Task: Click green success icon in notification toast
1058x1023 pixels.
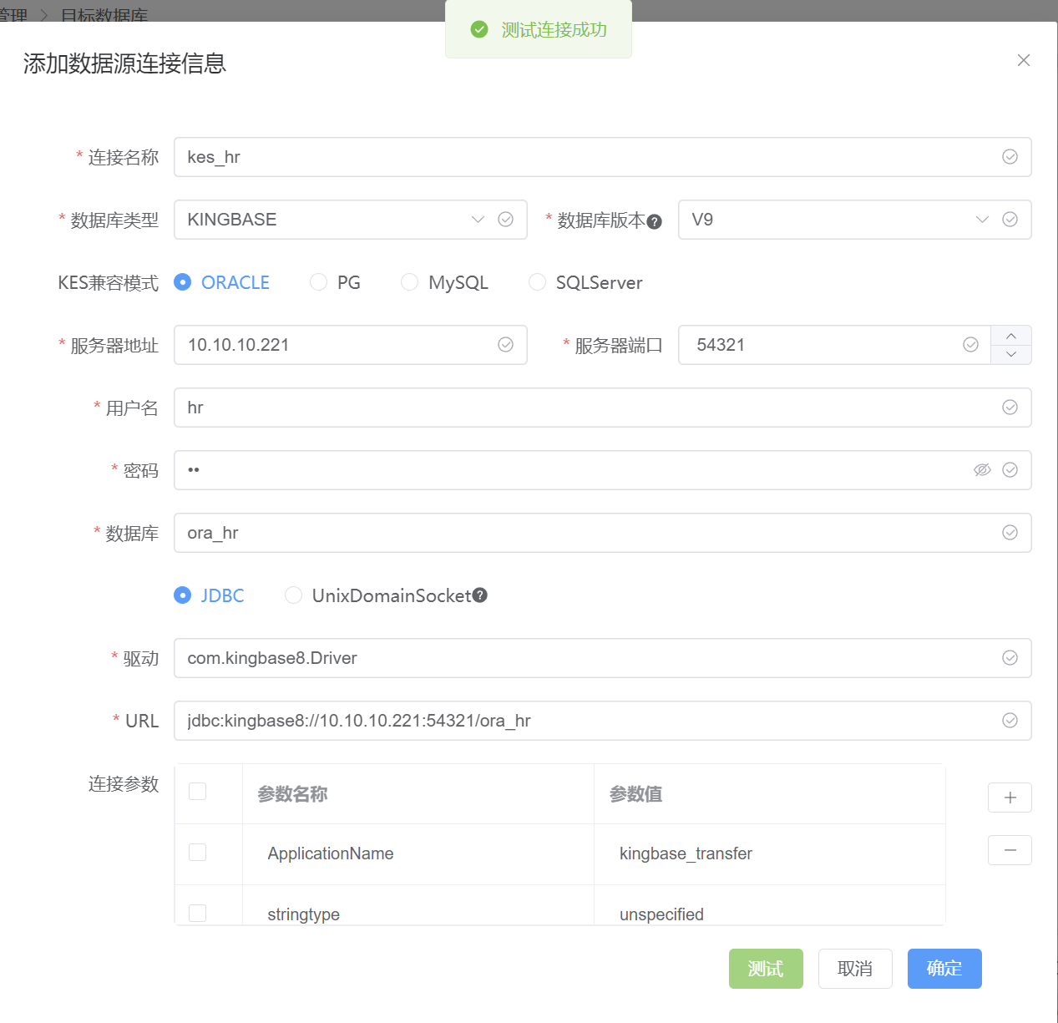Action: tap(479, 29)
